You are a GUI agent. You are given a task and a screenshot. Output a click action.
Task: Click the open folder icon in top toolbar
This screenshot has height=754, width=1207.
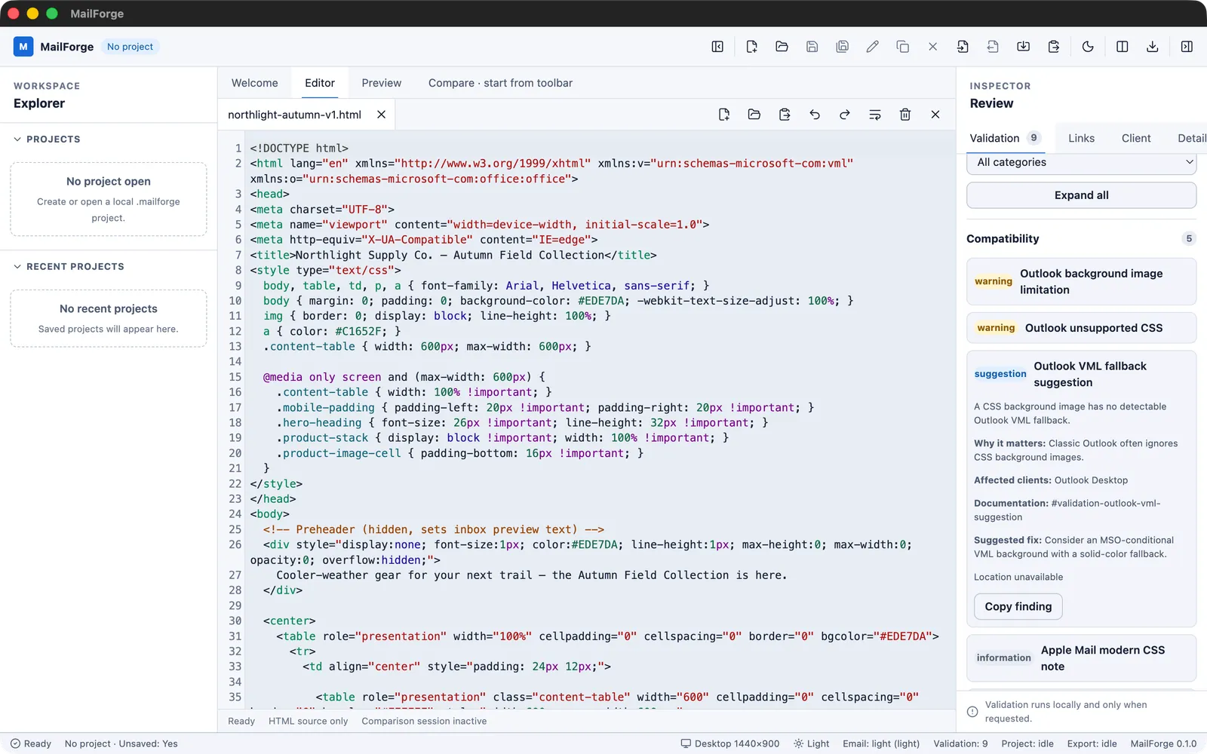pyautogui.click(x=782, y=47)
